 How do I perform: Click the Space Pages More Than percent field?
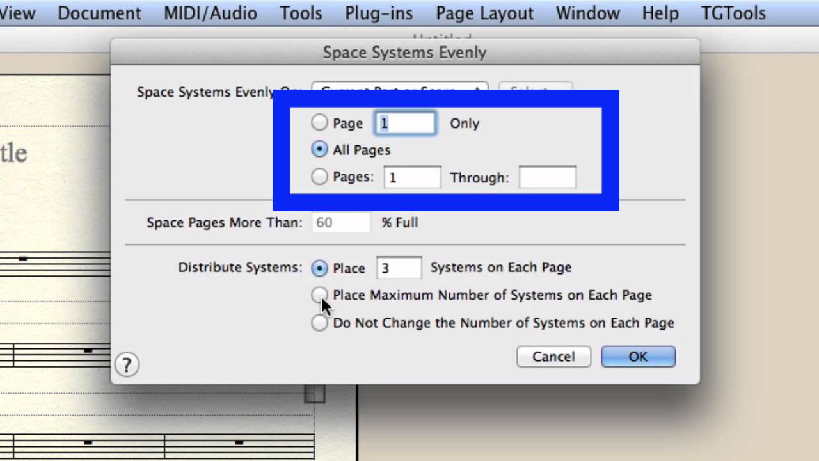coord(341,222)
